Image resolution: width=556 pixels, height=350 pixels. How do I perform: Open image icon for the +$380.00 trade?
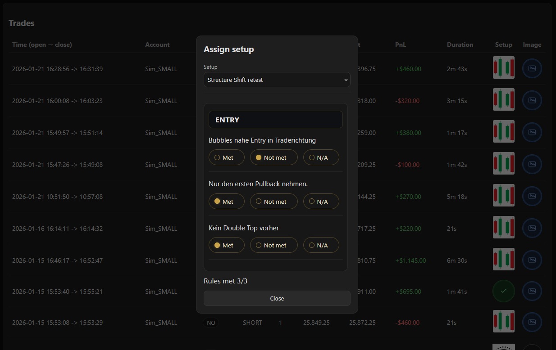tap(532, 132)
